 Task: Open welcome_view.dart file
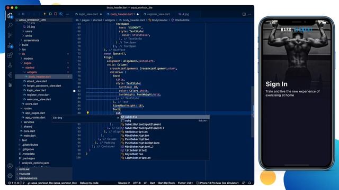39,99
